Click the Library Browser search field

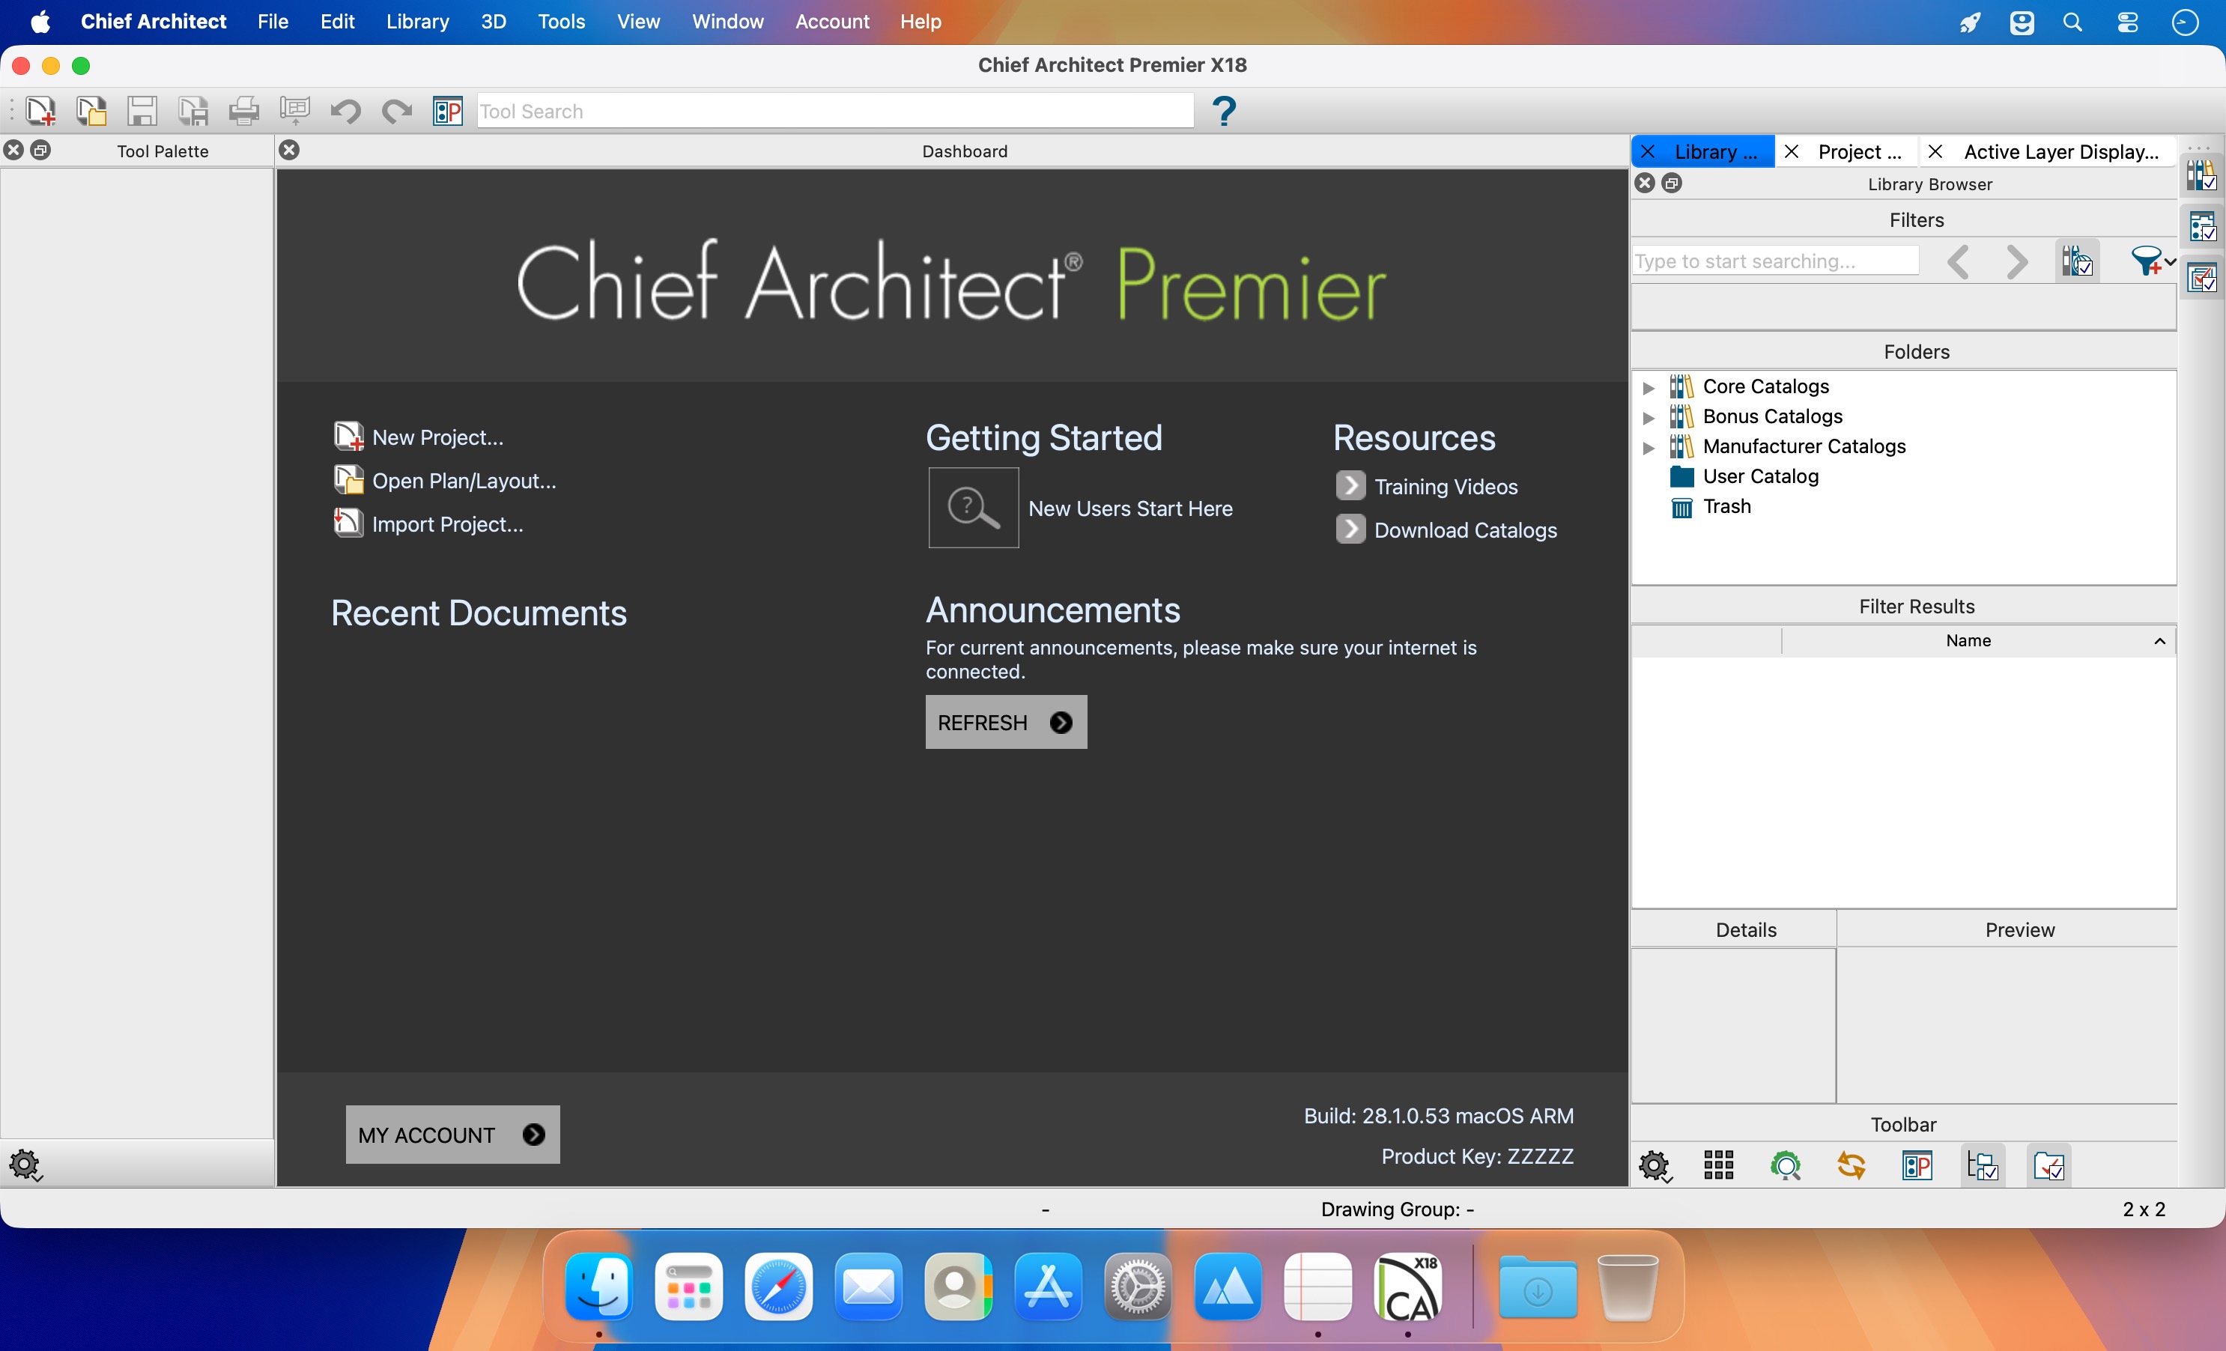(x=1775, y=262)
